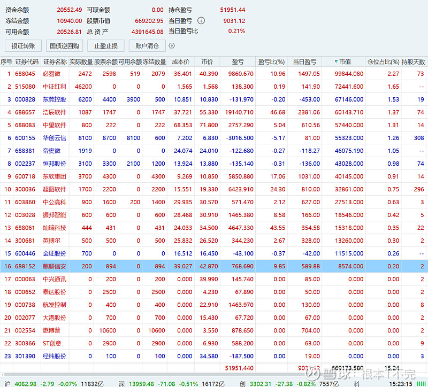Viewport: 428px width, 387px height.
Task: Sort by 成本价 column header
Action: point(180,62)
